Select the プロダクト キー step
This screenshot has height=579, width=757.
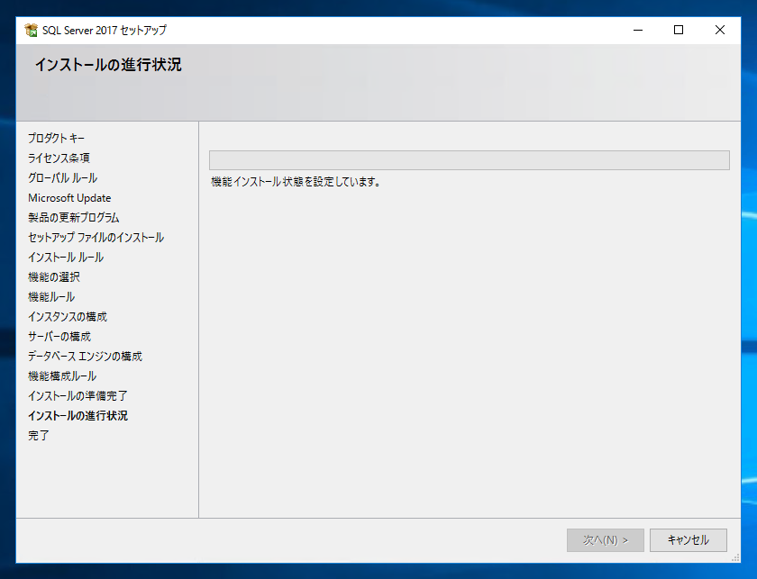pos(56,138)
